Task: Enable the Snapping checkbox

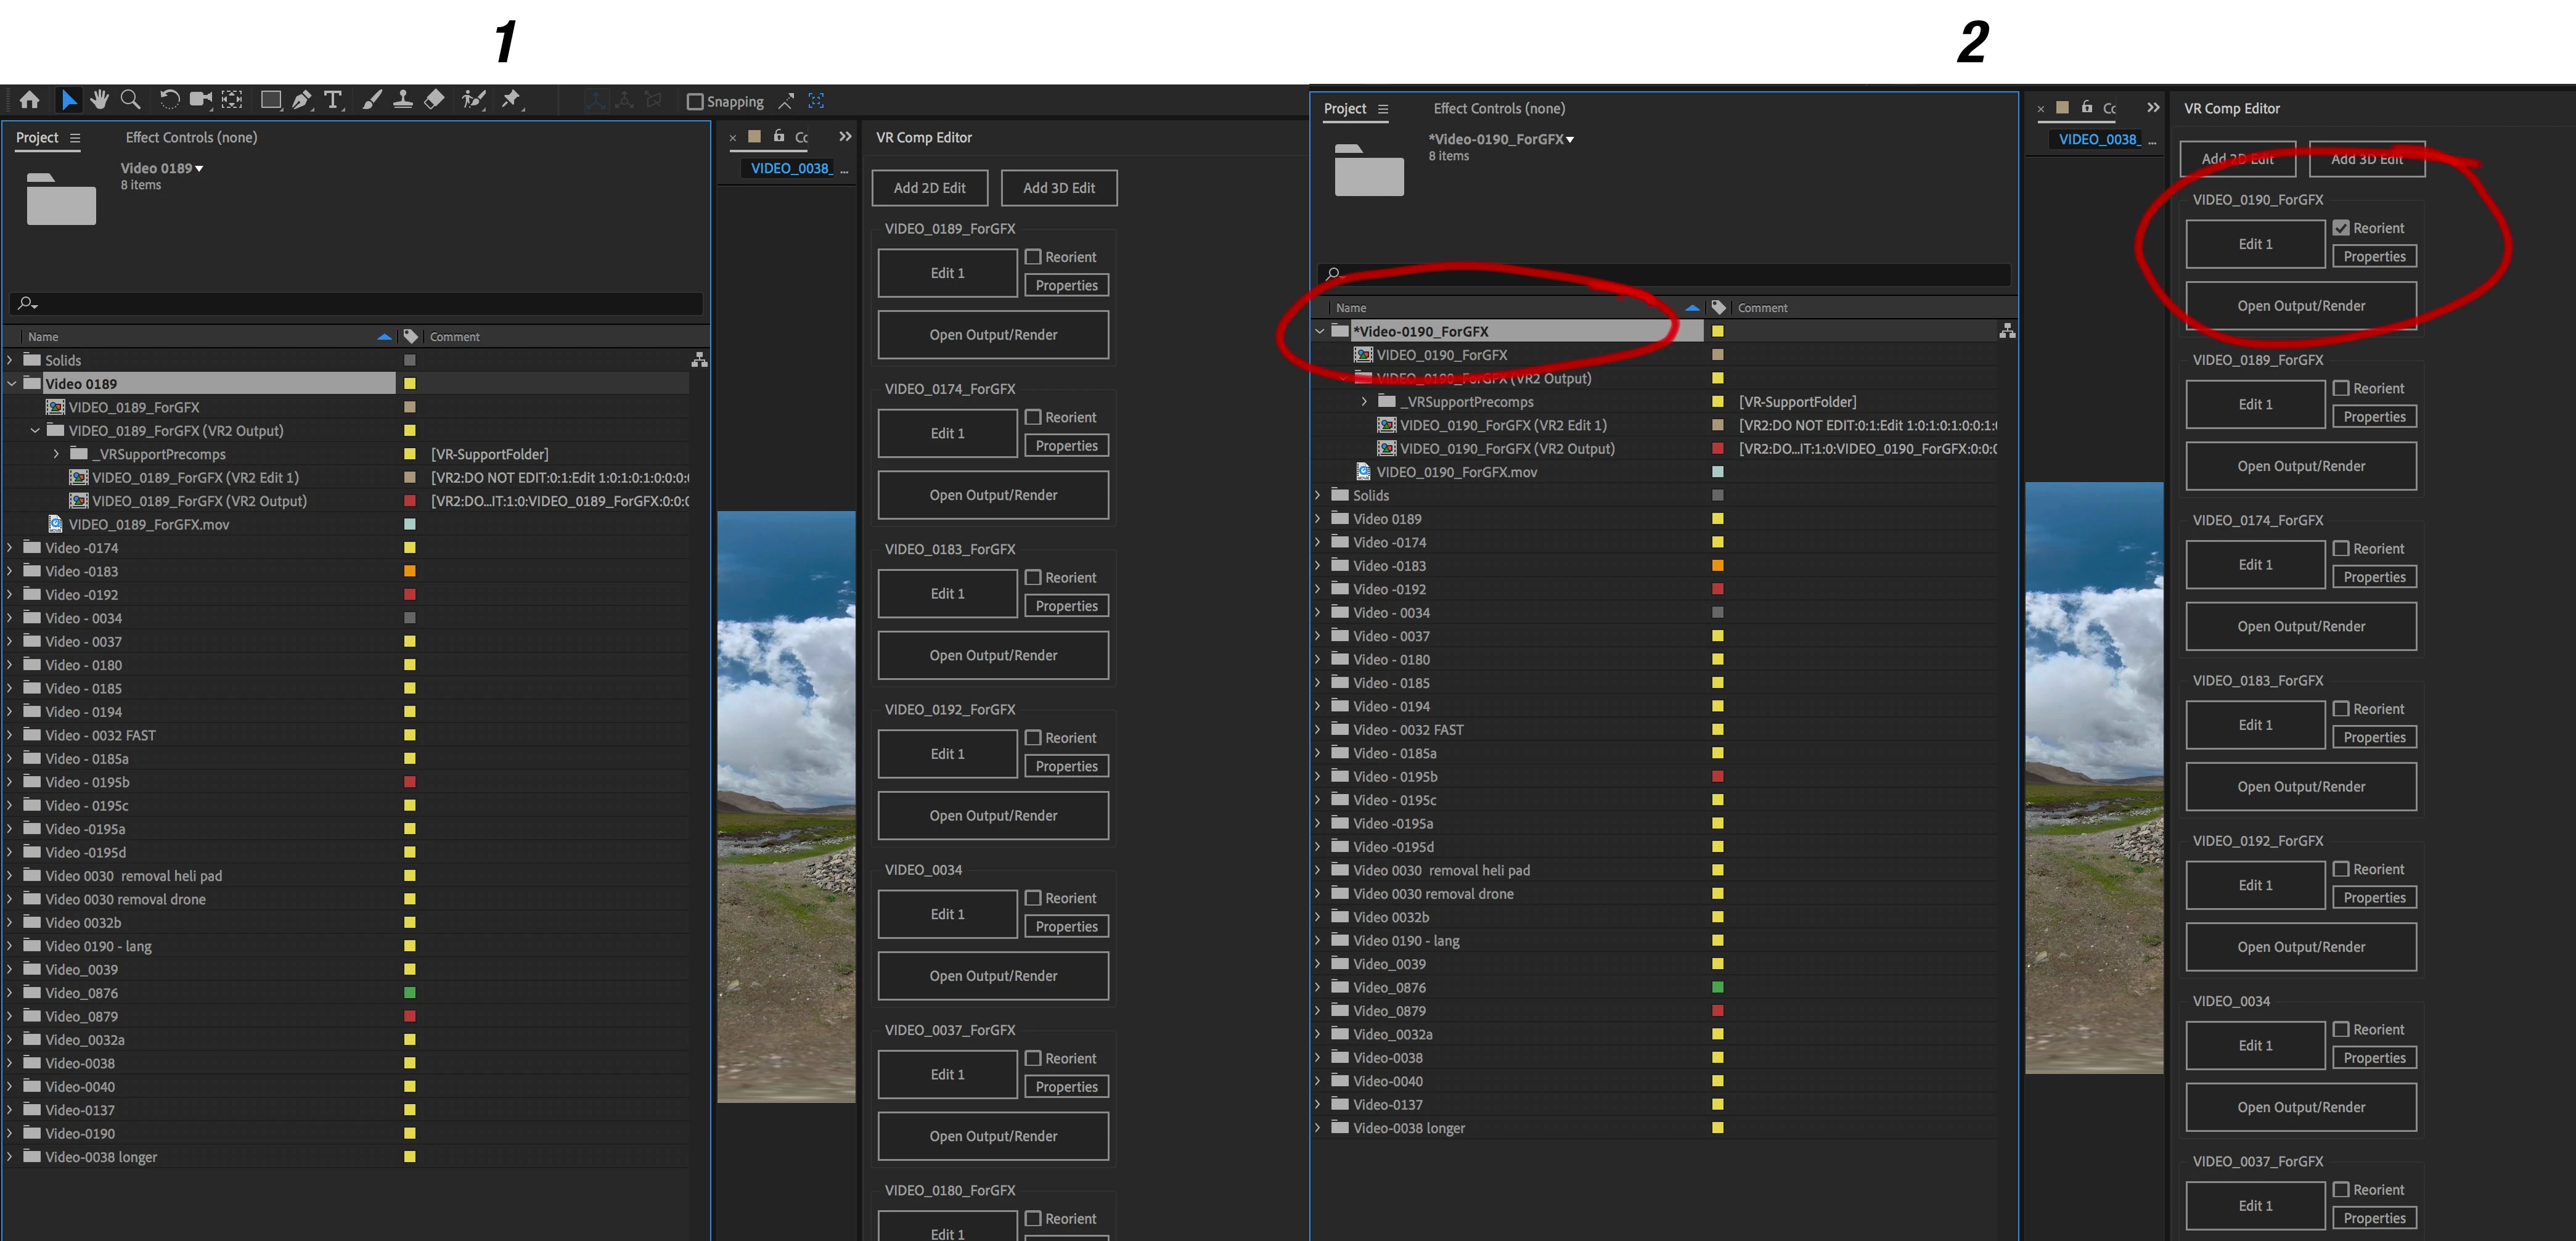Action: [x=696, y=102]
